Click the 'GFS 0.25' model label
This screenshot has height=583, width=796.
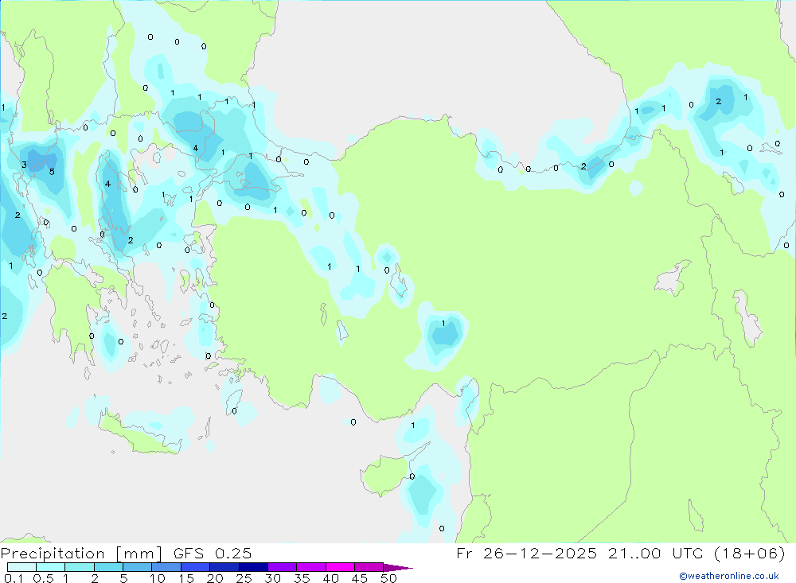[x=213, y=554]
